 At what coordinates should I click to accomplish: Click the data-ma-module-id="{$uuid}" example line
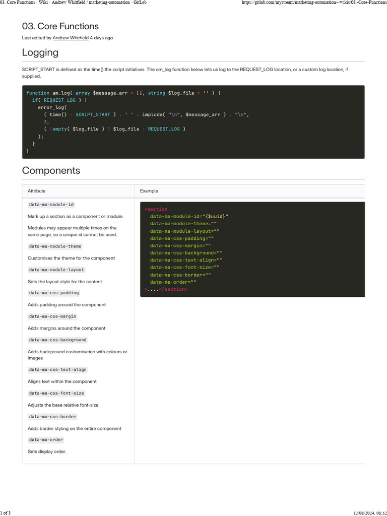(x=189, y=217)
